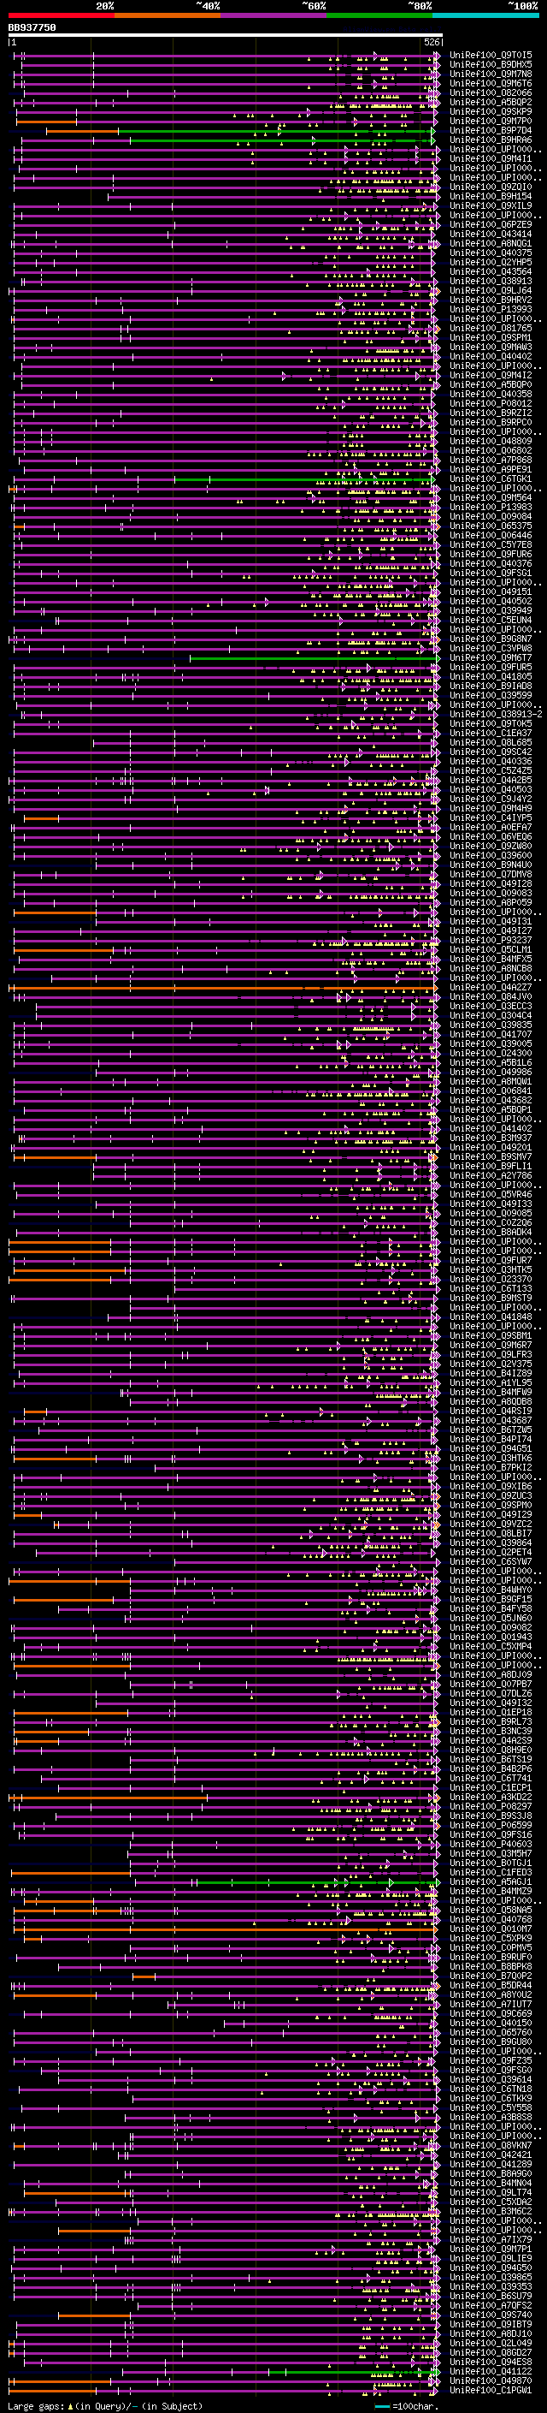Viewport: 547px width, 2413px height.
Task: Select the UniRef100_B9SMV7 label
Action: pyautogui.click(x=491, y=1157)
